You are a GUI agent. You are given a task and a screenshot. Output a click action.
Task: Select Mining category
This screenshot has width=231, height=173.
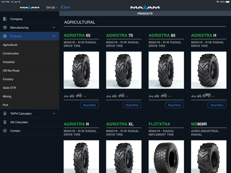coord(30,97)
